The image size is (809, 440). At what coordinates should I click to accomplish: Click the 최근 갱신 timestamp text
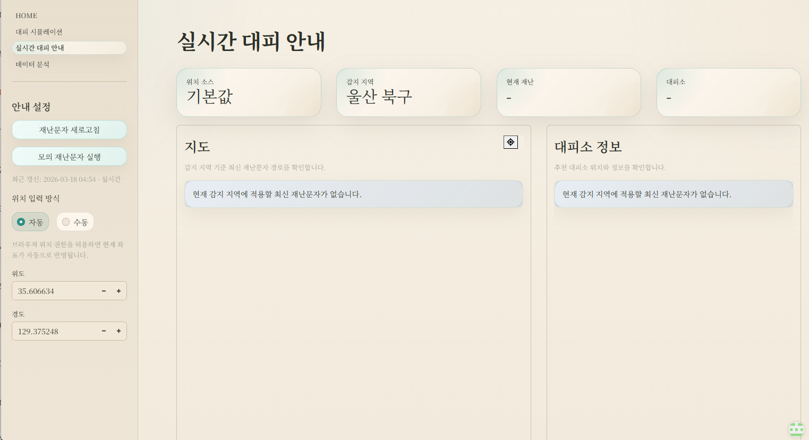point(66,179)
